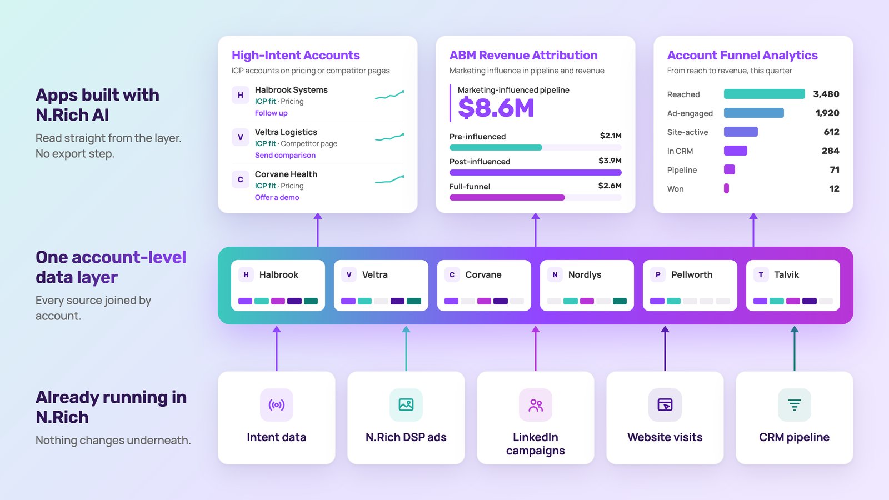Viewport: 889px width, 500px height.
Task: Click the LinkedIn campaigns people icon
Action: click(x=536, y=405)
